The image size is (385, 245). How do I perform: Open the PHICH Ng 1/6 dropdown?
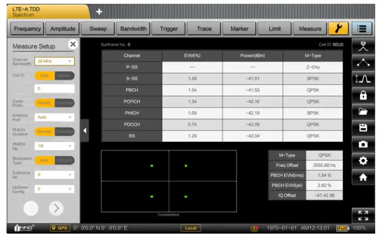(54, 146)
